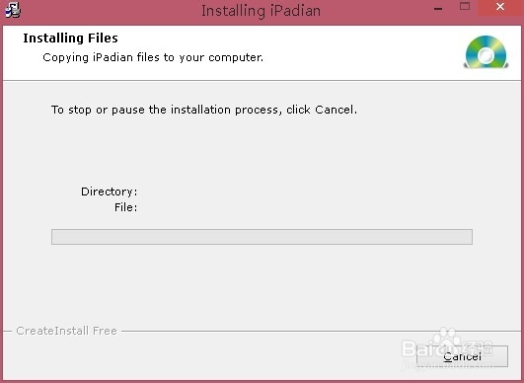
Task: Minimize the Installing iPadian window
Action: (438, 9)
